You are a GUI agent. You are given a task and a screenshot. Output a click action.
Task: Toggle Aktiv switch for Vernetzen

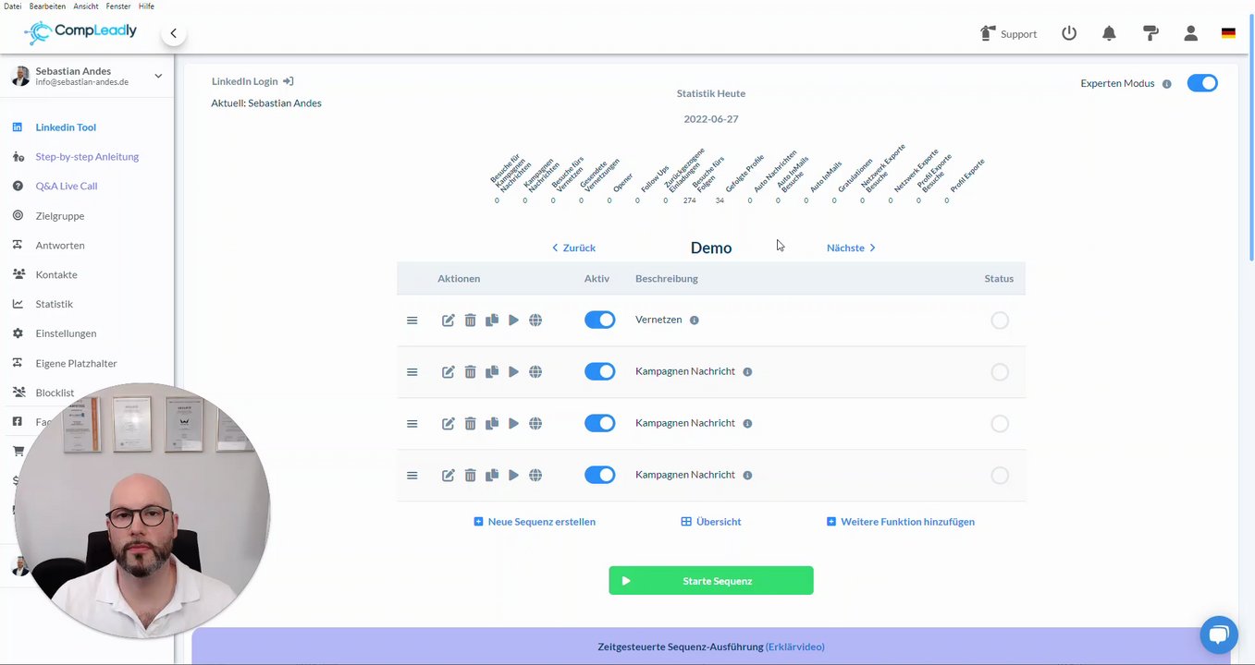tap(599, 320)
